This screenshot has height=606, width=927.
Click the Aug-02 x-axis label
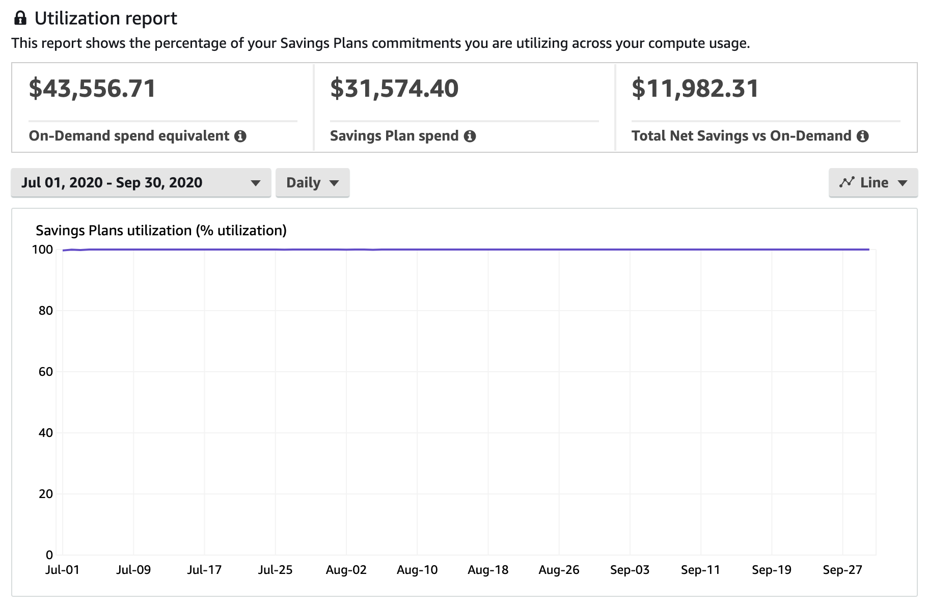coord(346,570)
